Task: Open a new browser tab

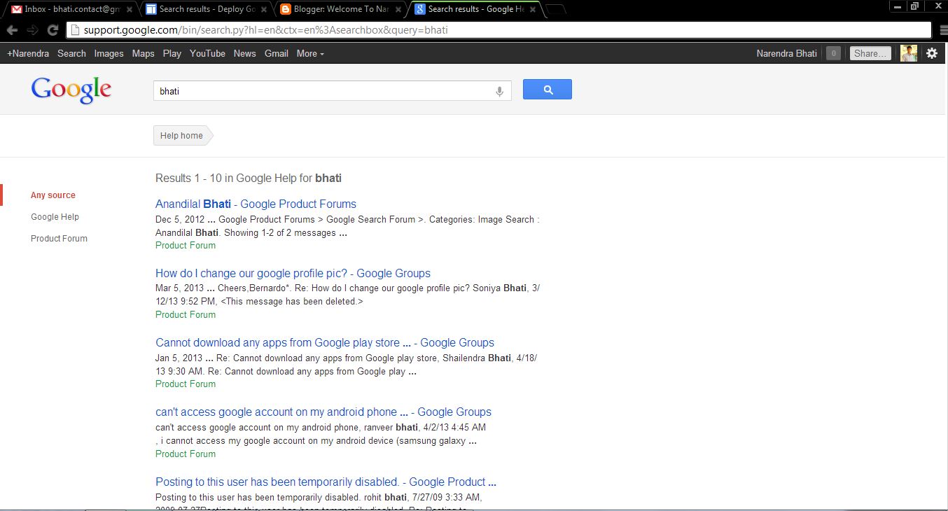Action: point(555,10)
